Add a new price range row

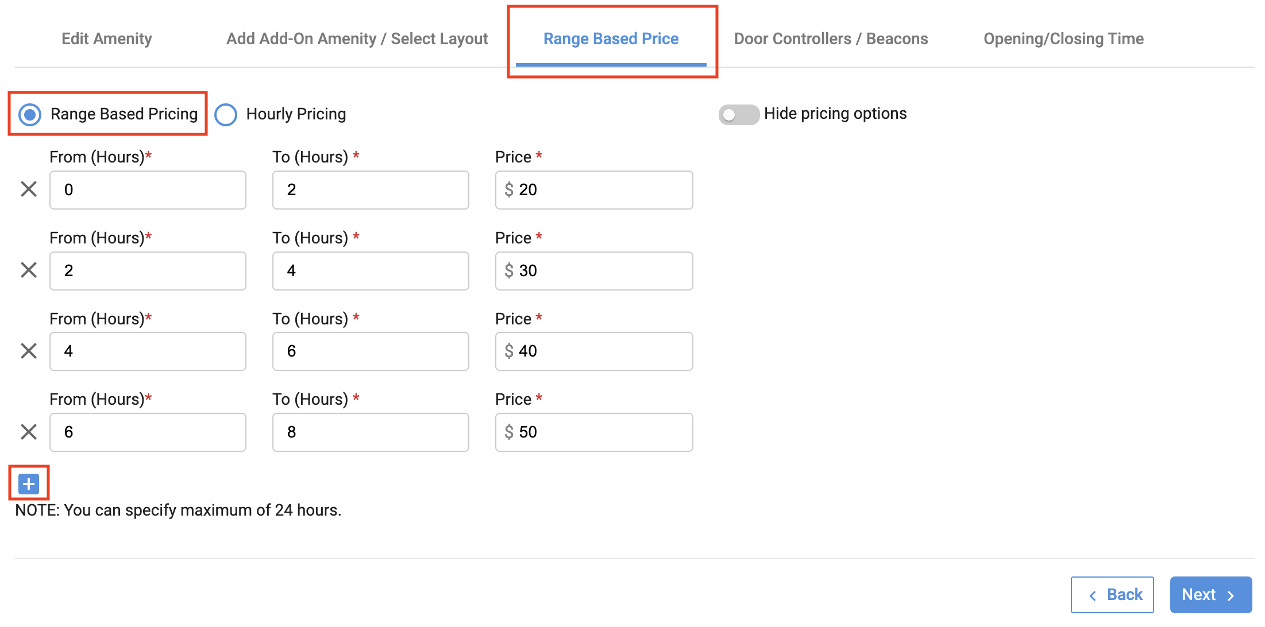pyautogui.click(x=28, y=484)
